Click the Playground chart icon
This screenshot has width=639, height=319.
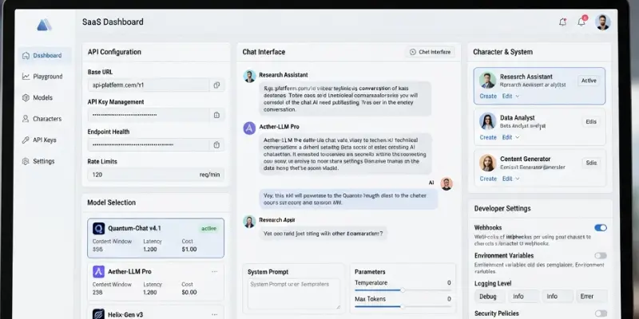26,77
